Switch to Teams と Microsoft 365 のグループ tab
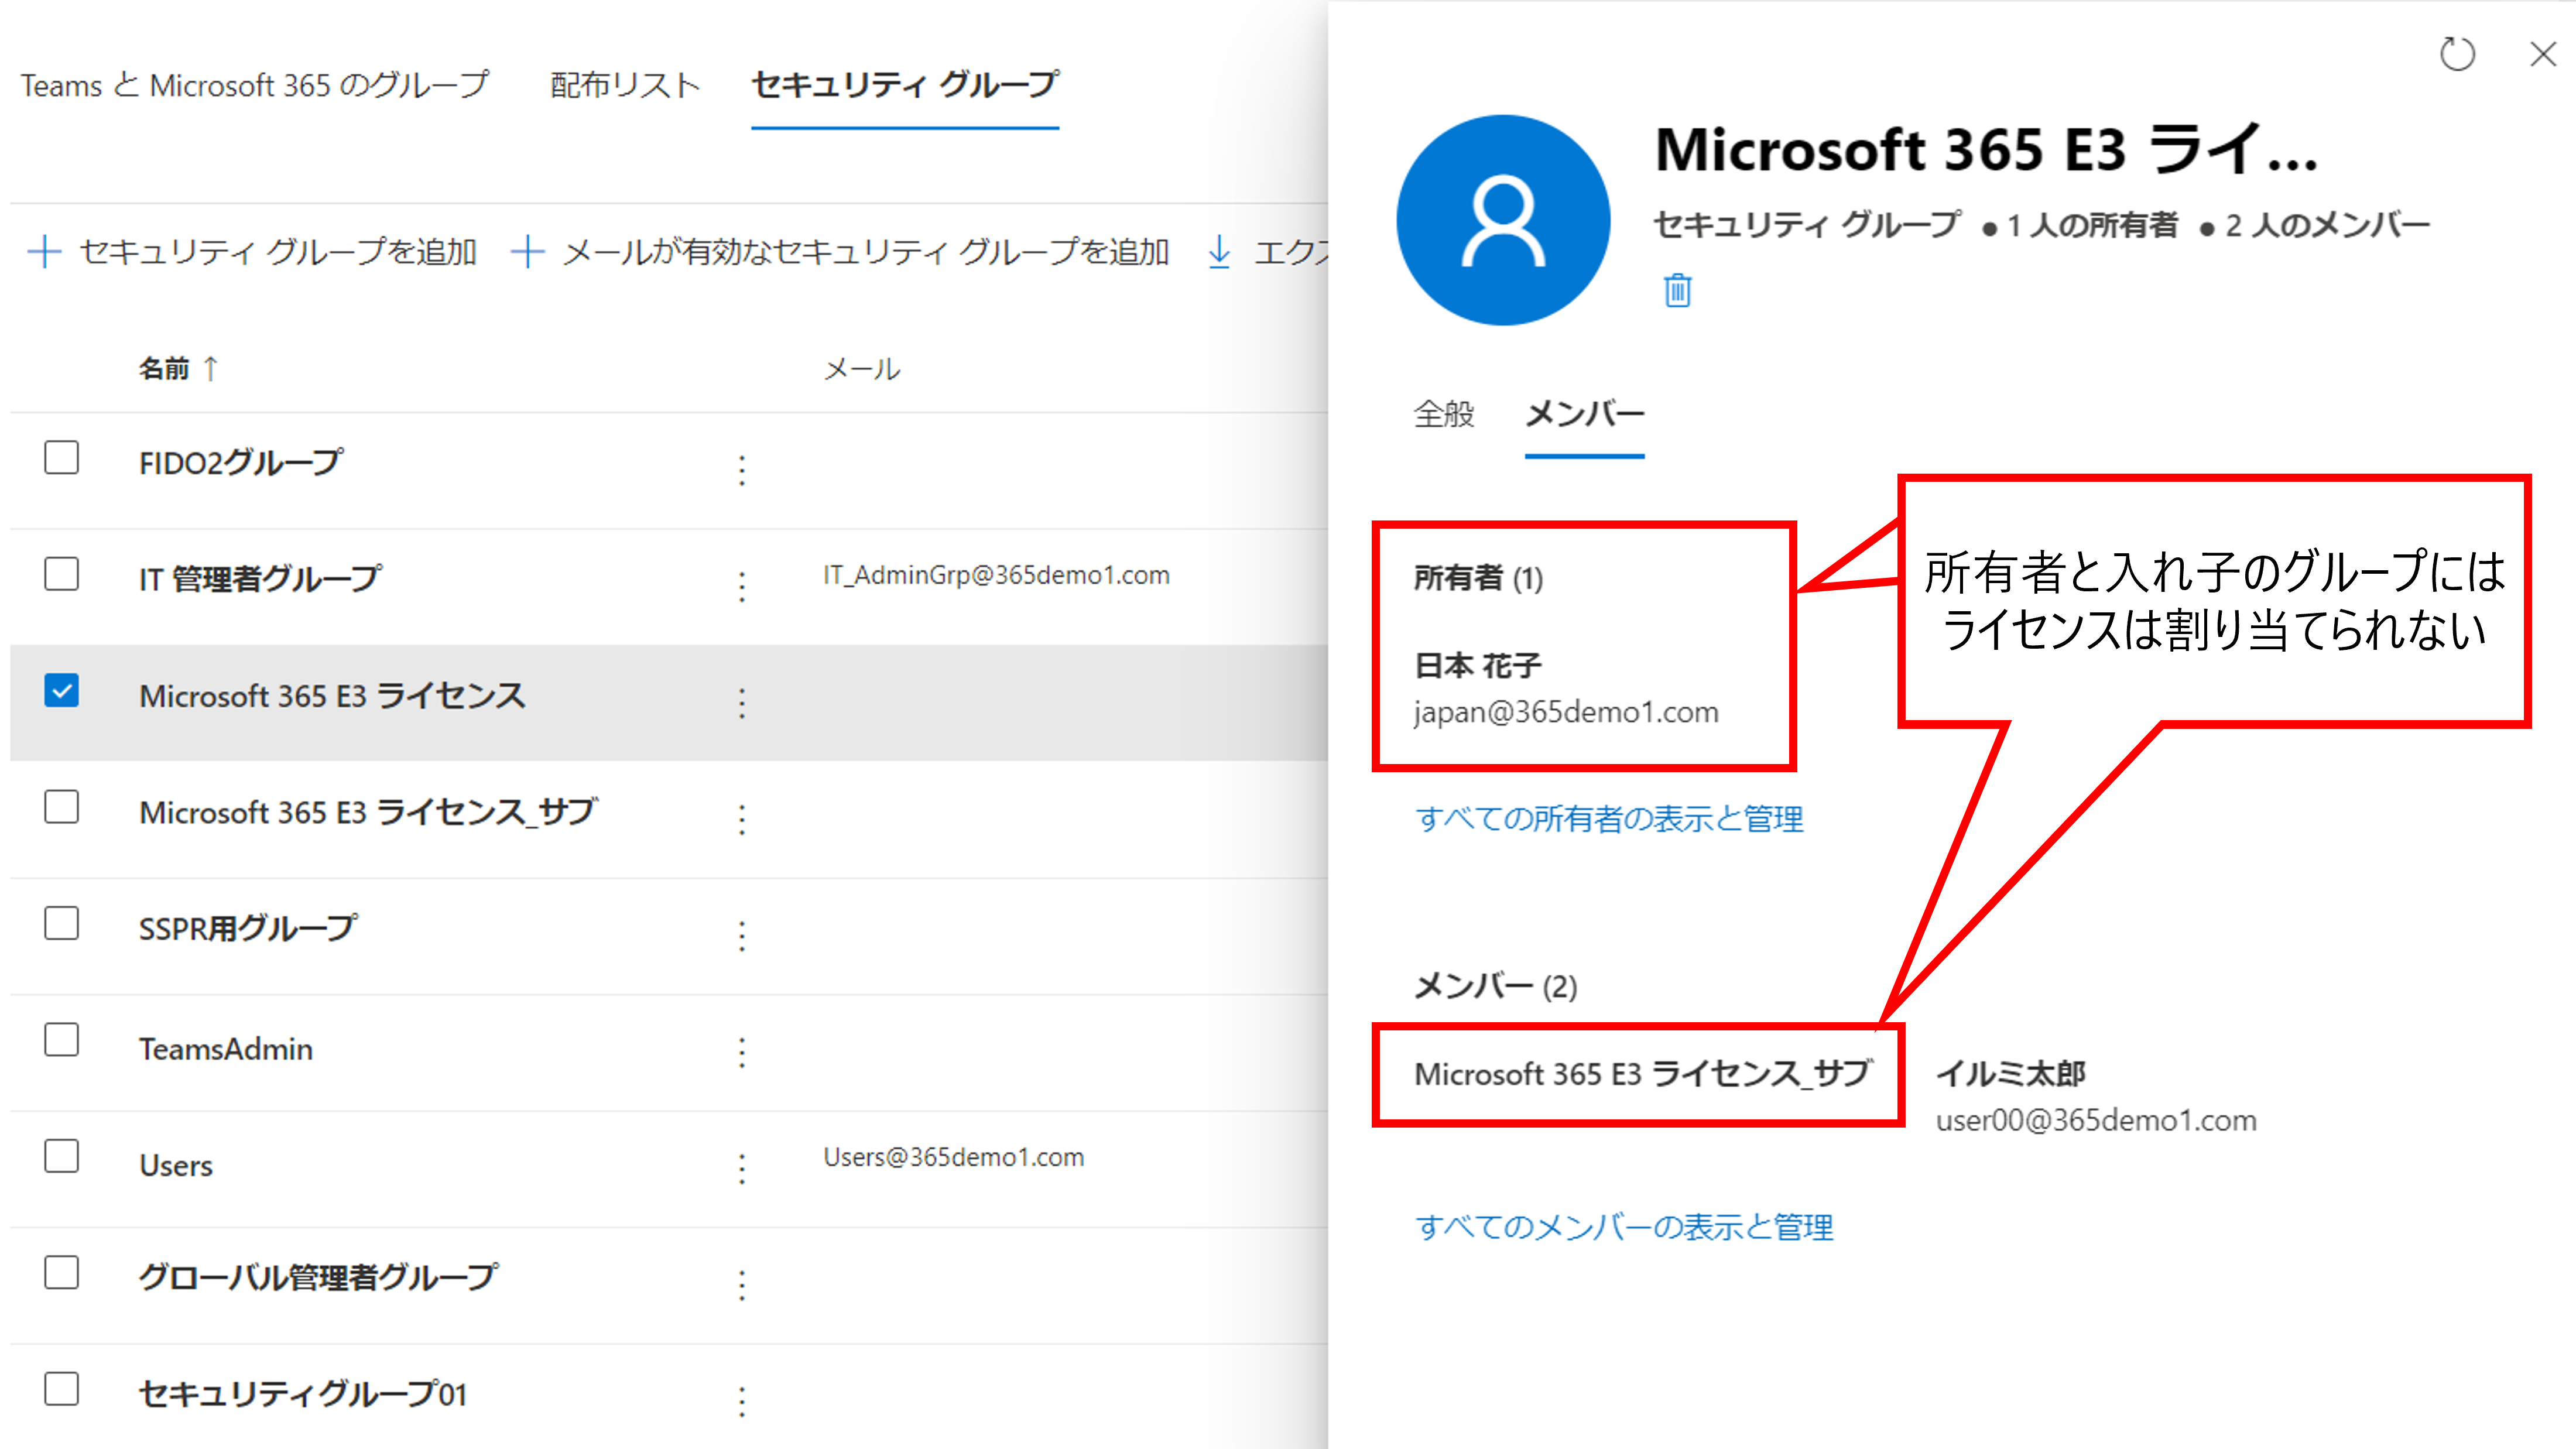The width and height of the screenshot is (2576, 1449). coord(255,85)
